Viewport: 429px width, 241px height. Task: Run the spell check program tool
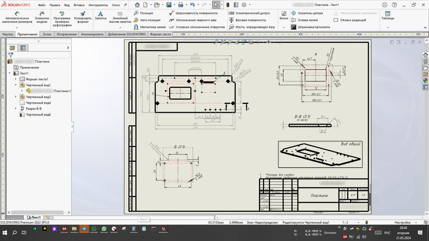(x=62, y=14)
